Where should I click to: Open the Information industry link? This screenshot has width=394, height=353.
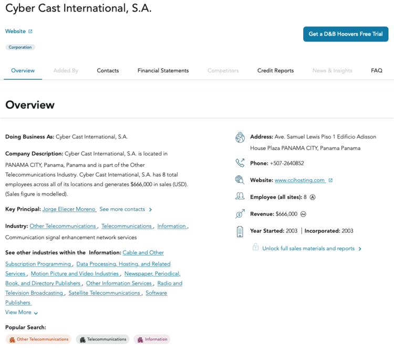(x=172, y=226)
